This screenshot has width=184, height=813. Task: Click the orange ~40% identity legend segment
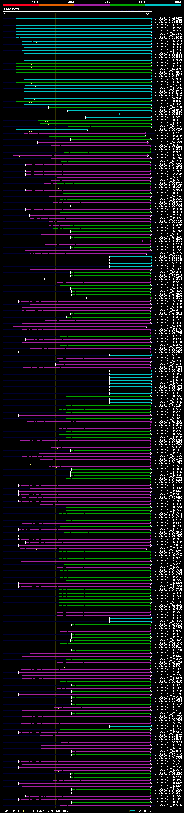pyautogui.click(x=56, y=5)
